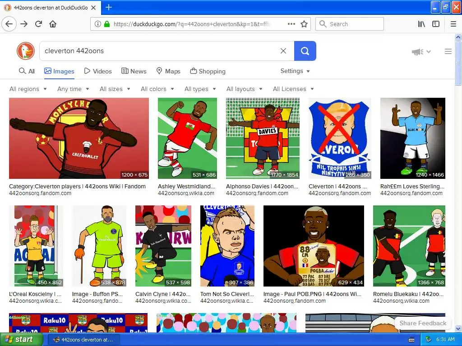Switch to the Shopping tab
The image size is (462, 346).
(208, 71)
